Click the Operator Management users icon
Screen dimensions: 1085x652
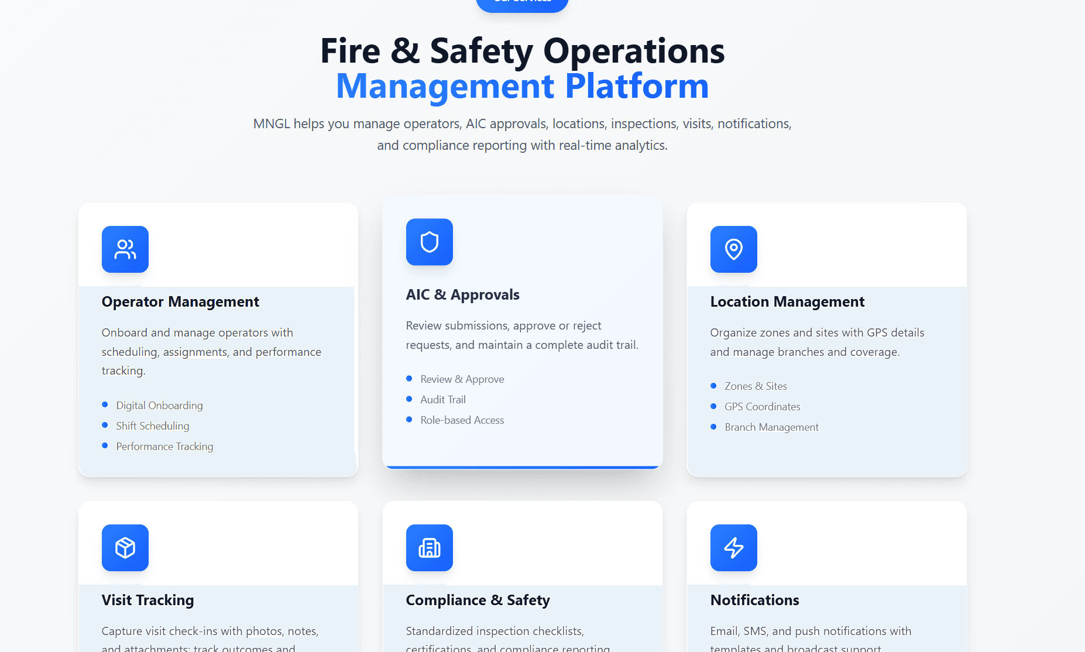(125, 249)
